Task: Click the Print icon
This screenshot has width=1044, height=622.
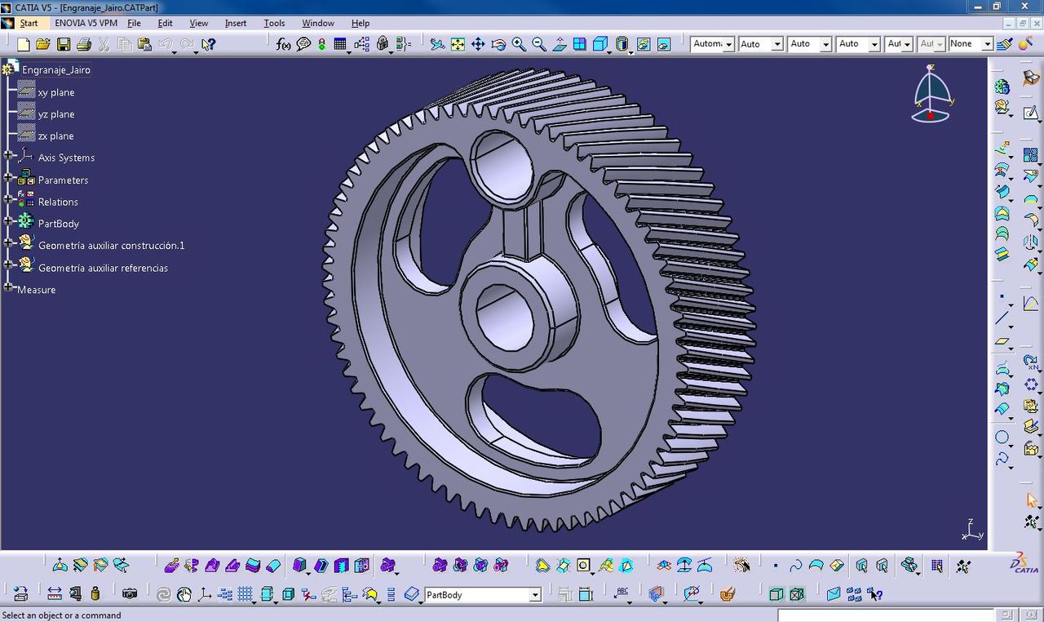Action: click(x=83, y=44)
